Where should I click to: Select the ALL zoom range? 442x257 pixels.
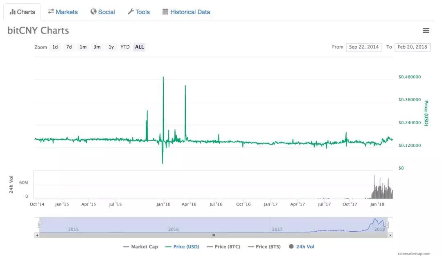coord(139,47)
